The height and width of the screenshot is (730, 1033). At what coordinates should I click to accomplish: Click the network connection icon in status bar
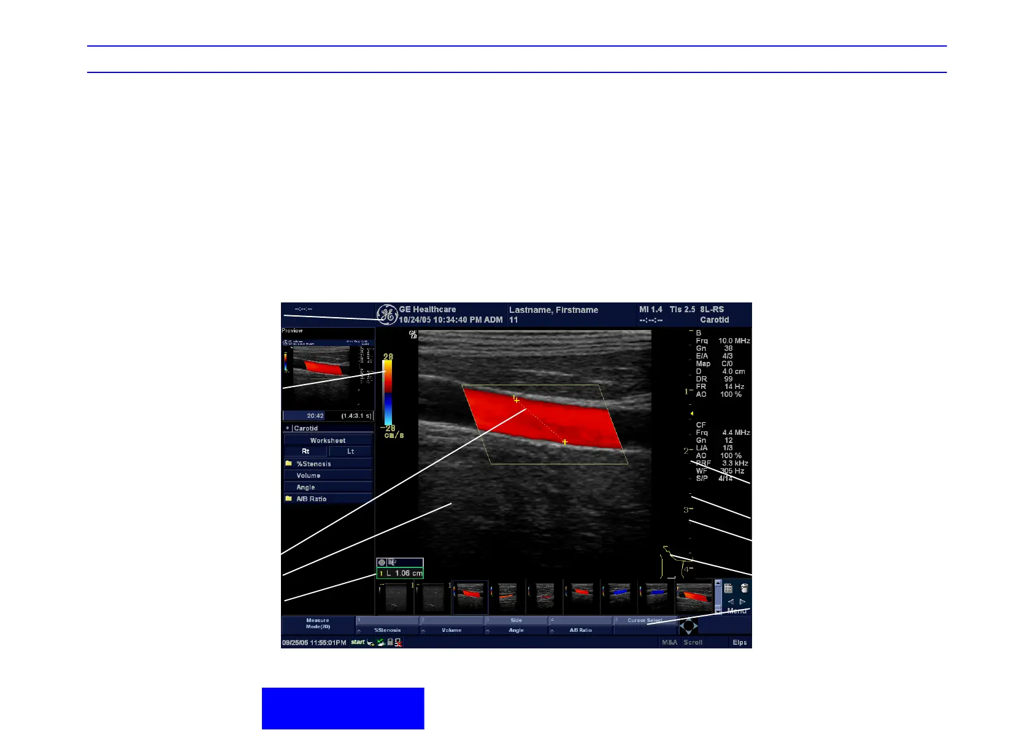[x=380, y=642]
